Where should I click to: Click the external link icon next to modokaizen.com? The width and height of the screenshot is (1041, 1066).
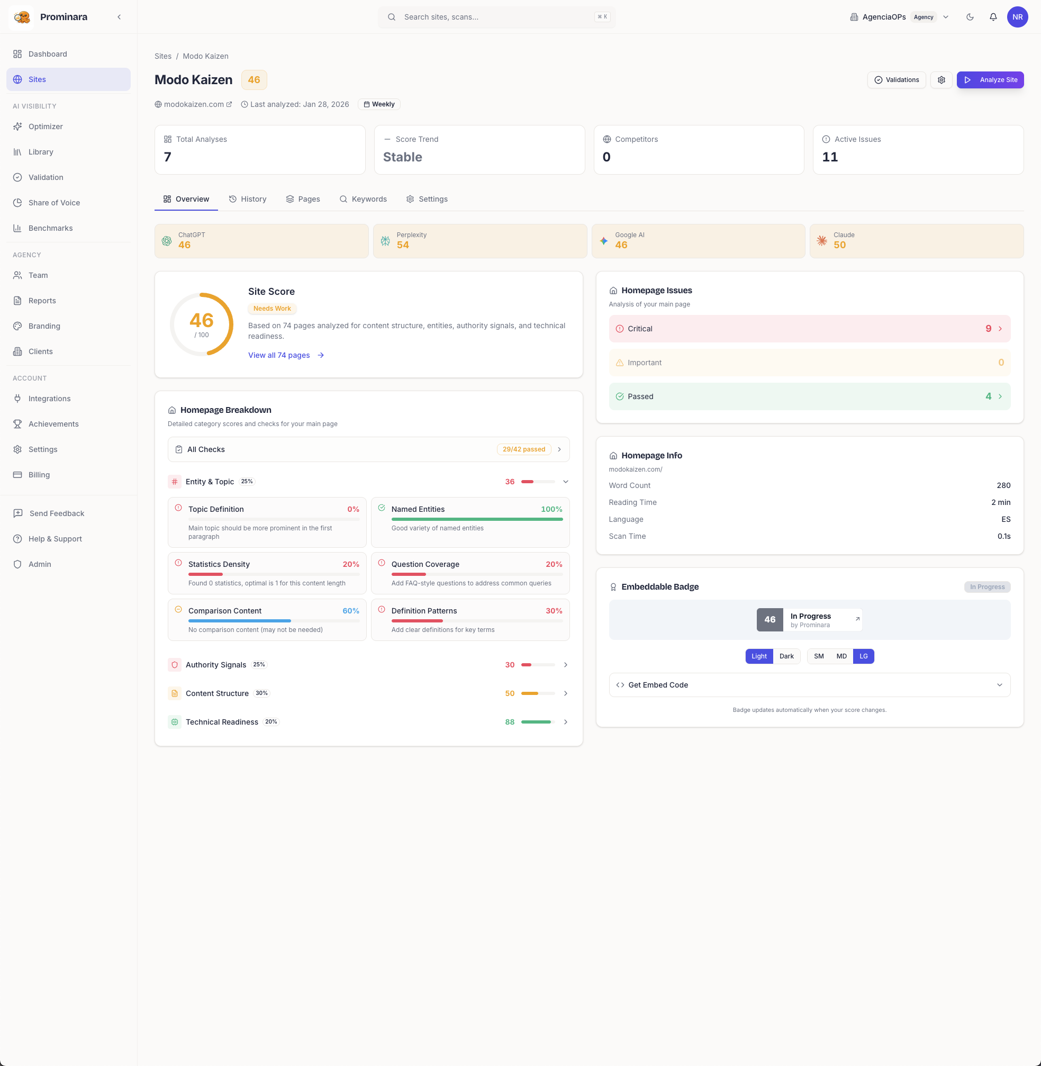click(x=229, y=104)
